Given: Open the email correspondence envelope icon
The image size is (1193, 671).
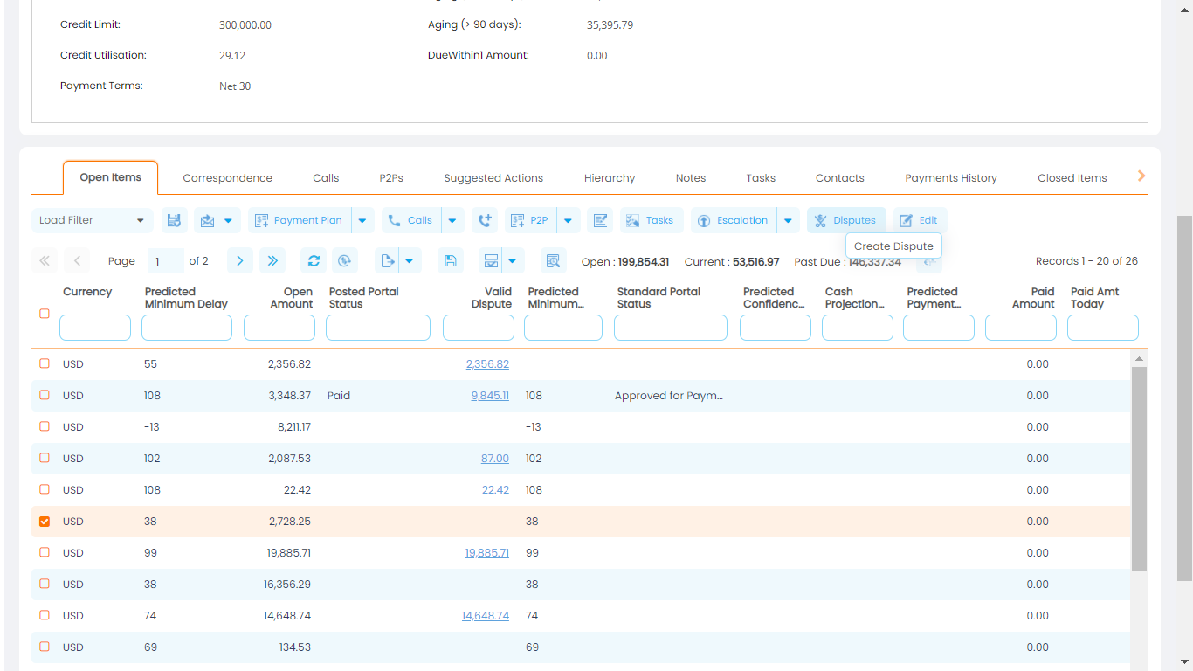Looking at the screenshot, I should click(x=209, y=220).
